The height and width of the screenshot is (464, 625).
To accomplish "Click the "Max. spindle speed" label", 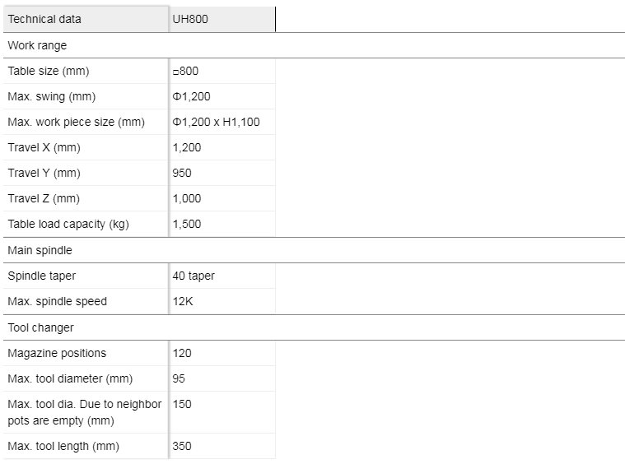I will pyautogui.click(x=57, y=301).
